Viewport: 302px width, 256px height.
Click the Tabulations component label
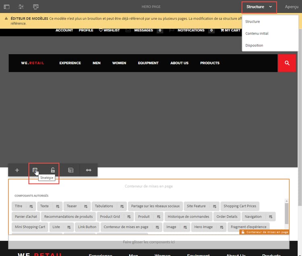104,206
